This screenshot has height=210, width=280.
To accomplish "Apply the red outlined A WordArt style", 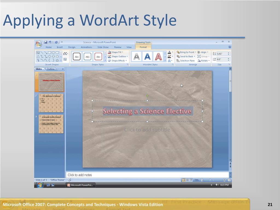I will pos(158,57).
